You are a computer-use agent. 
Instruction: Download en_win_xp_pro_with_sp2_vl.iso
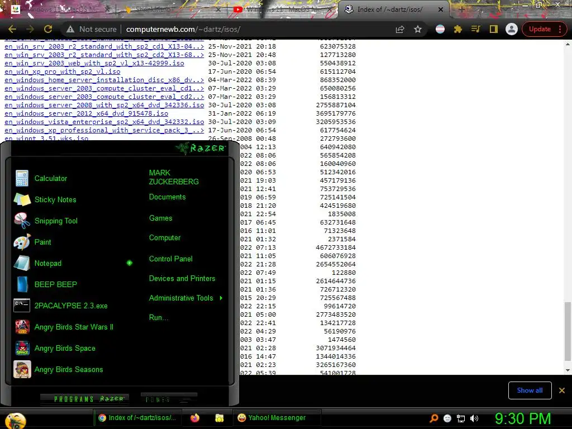coord(63,71)
